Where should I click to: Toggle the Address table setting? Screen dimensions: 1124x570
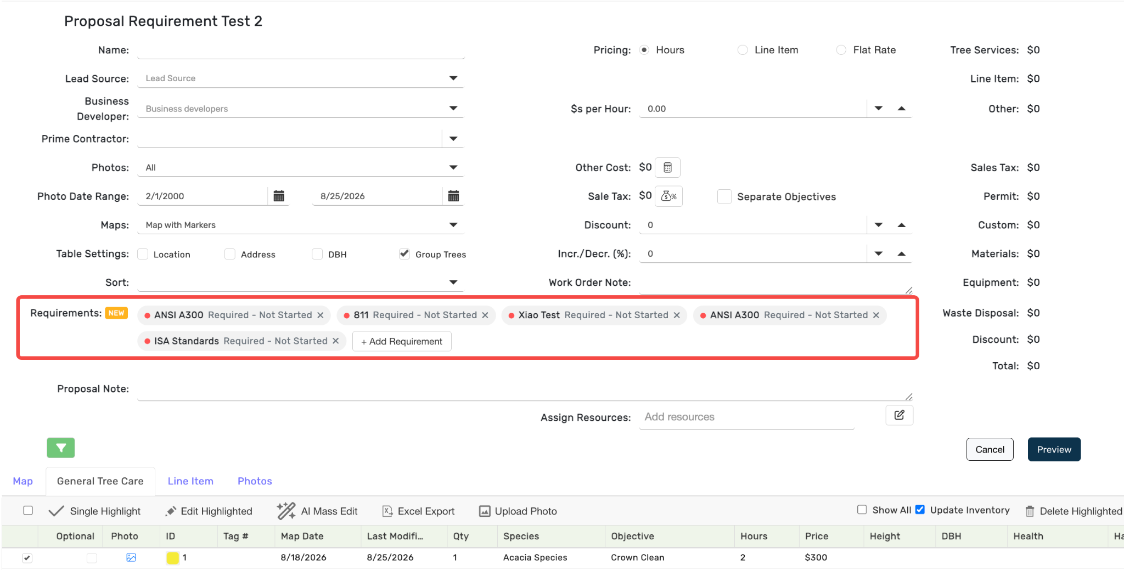tap(230, 254)
